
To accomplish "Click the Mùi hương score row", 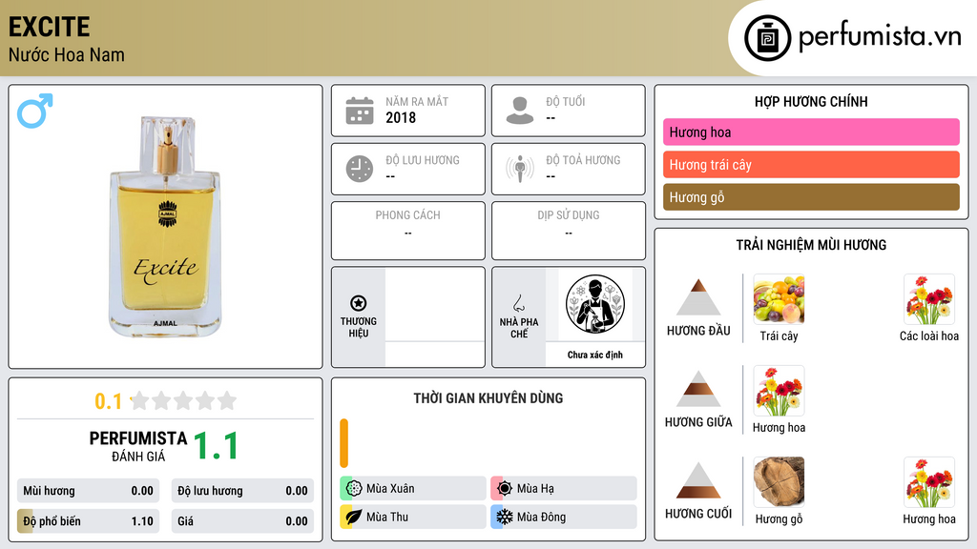I will (x=88, y=491).
